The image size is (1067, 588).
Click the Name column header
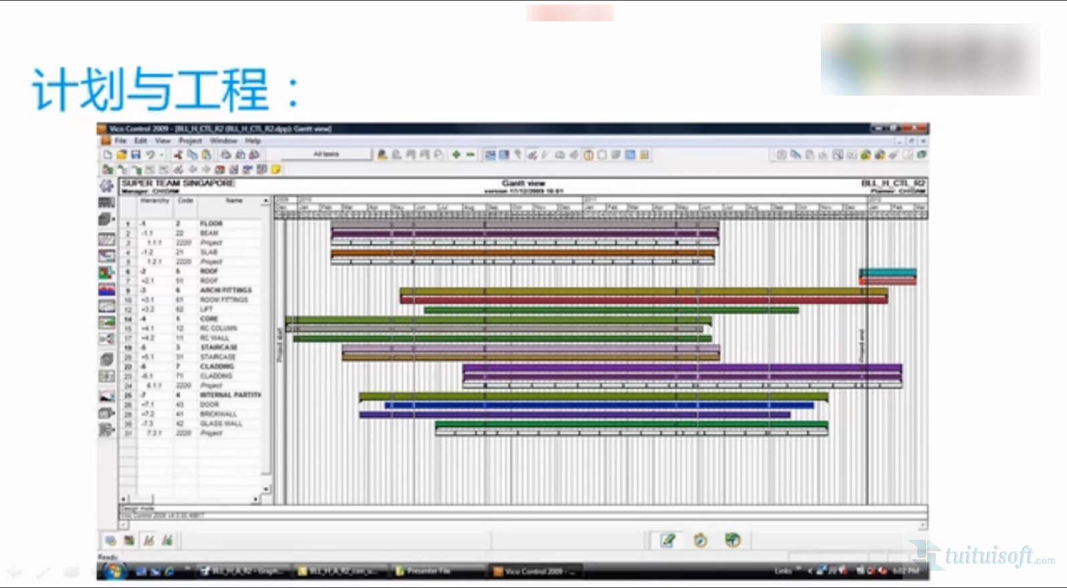click(x=233, y=200)
